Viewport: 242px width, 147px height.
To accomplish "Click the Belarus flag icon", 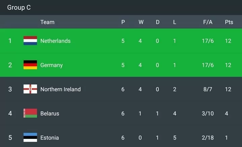I will pyautogui.click(x=30, y=113).
